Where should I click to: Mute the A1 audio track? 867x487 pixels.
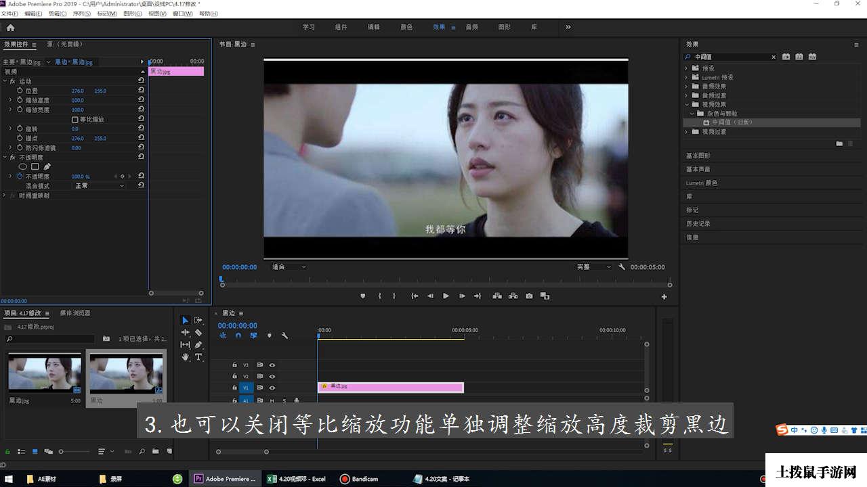click(272, 400)
